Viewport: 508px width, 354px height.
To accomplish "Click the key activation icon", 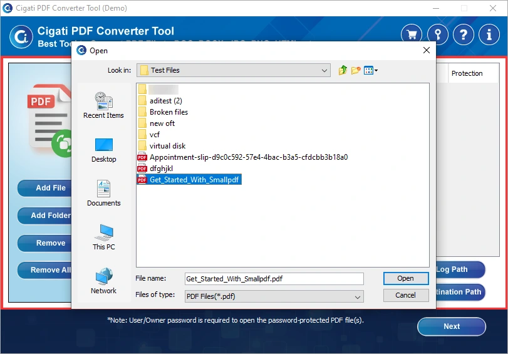I will click(438, 34).
